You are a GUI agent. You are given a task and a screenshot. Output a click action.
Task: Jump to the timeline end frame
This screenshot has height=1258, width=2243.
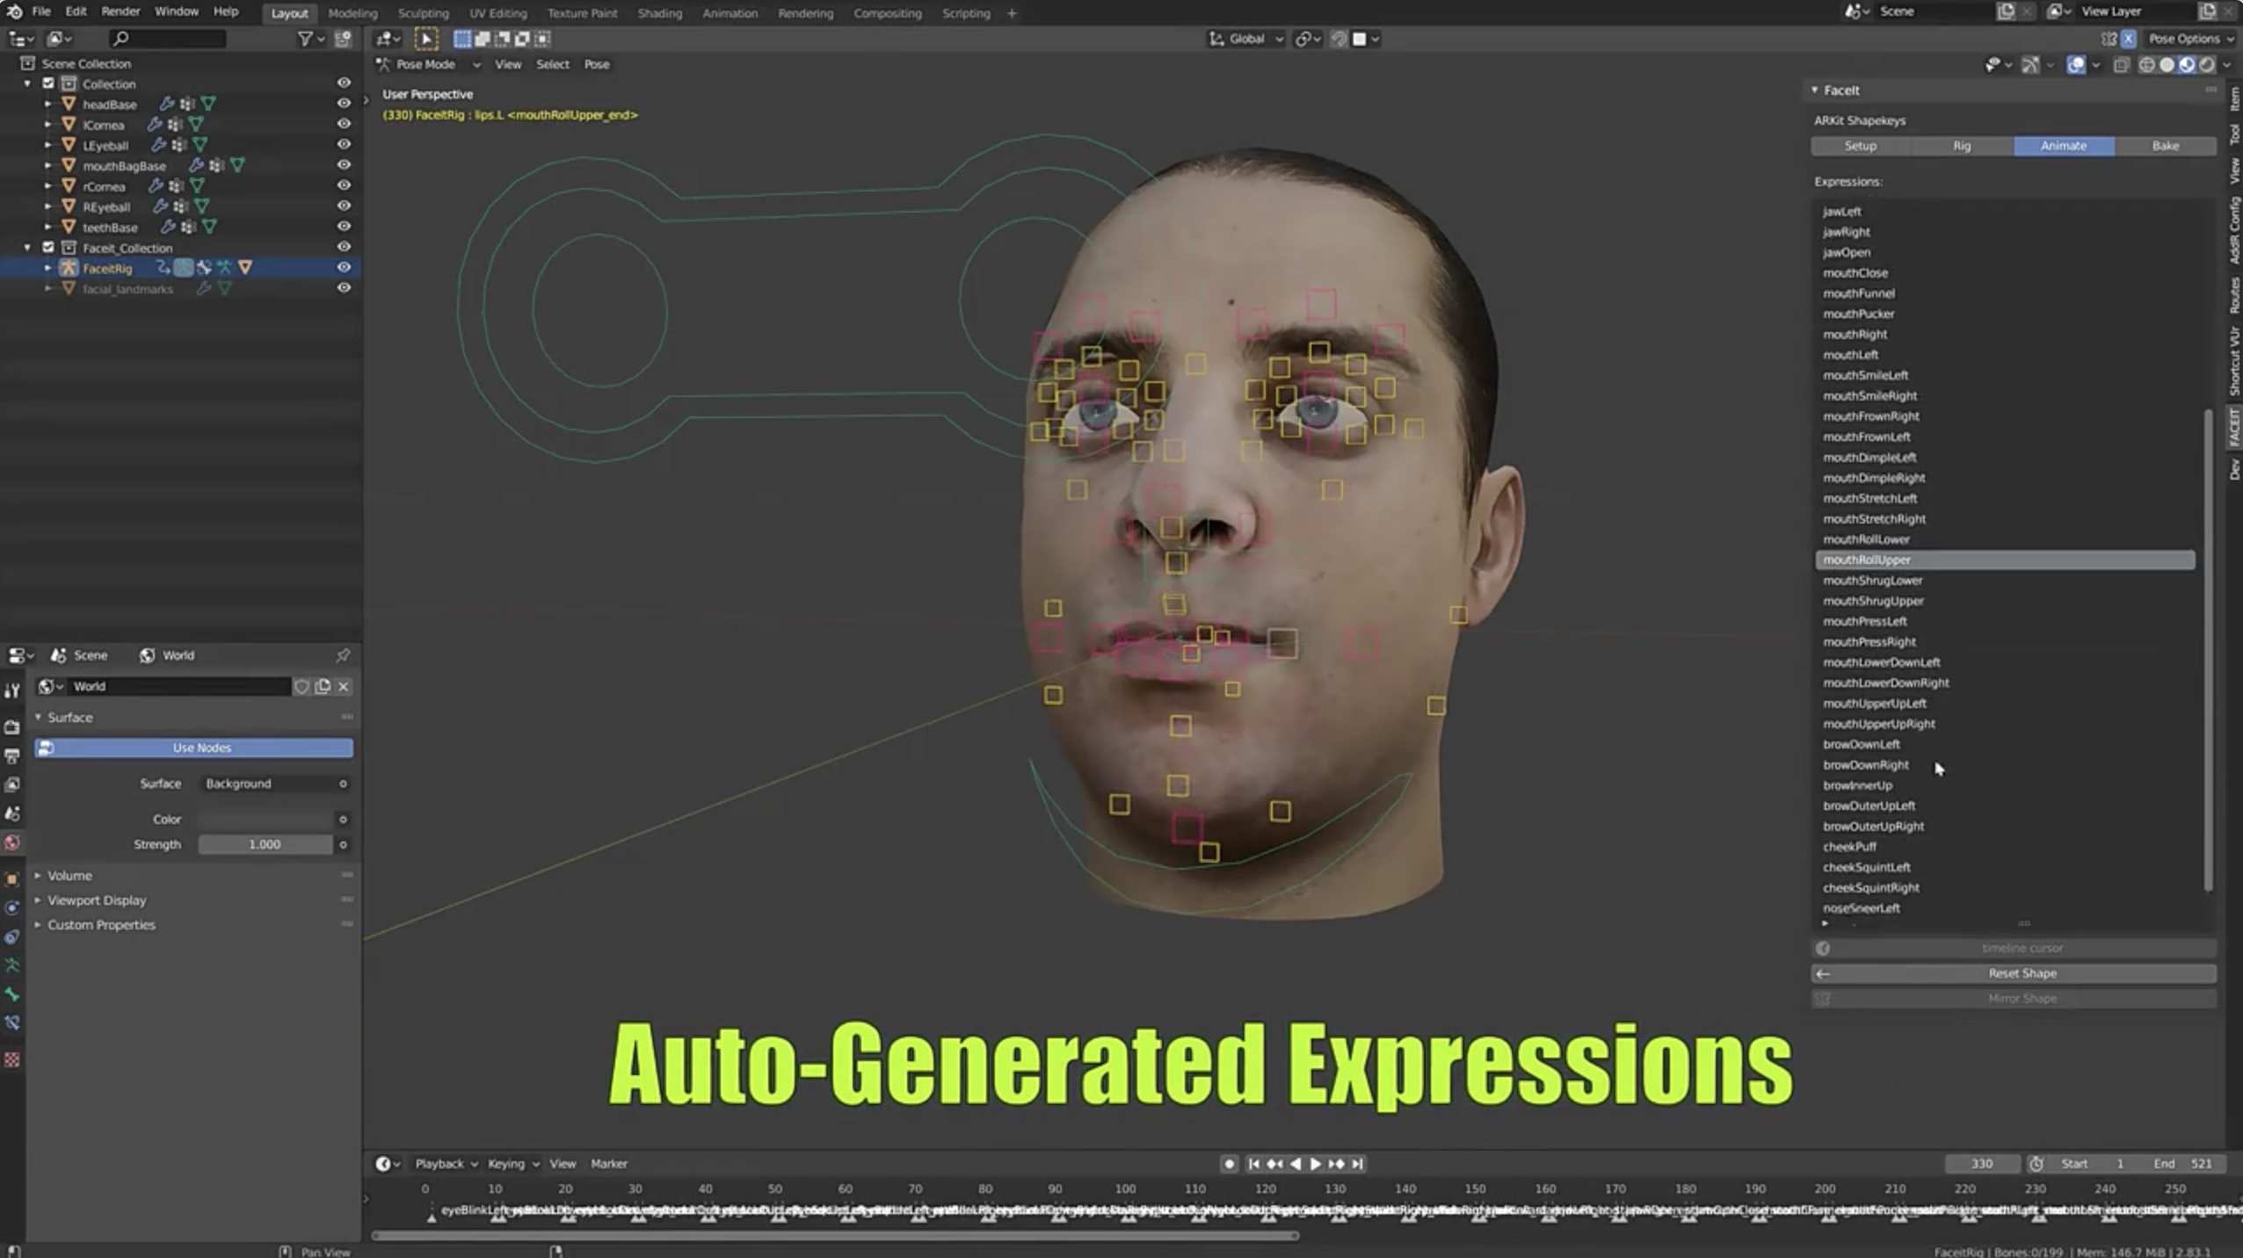click(x=1357, y=1163)
